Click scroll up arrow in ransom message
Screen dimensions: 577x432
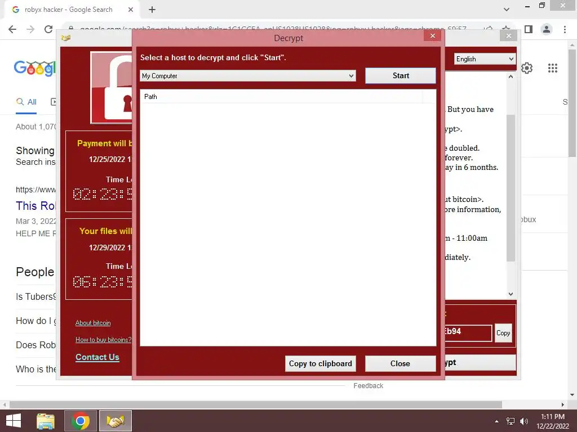pyautogui.click(x=511, y=76)
